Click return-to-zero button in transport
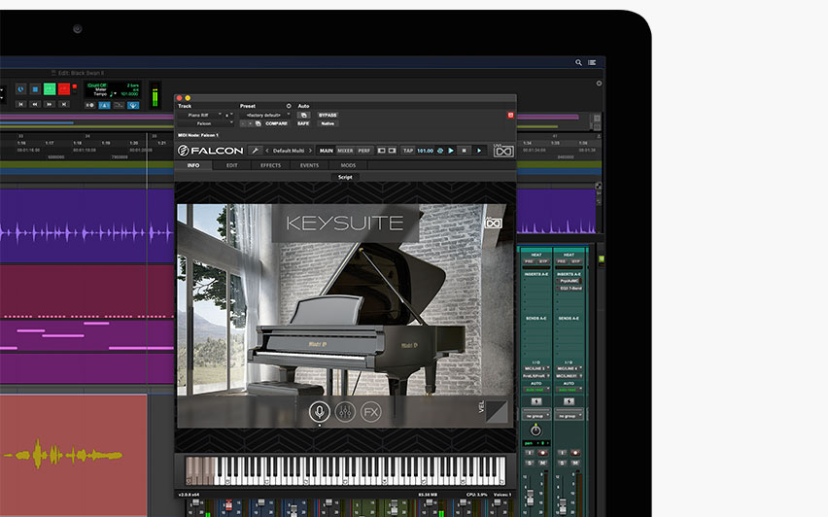Image resolution: width=828 pixels, height=517 pixels. point(20,104)
